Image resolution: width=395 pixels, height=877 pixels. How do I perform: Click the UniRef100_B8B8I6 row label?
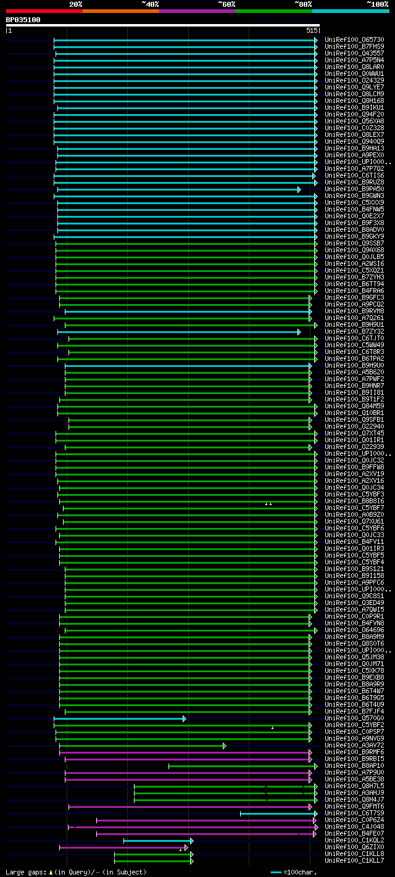(x=354, y=501)
